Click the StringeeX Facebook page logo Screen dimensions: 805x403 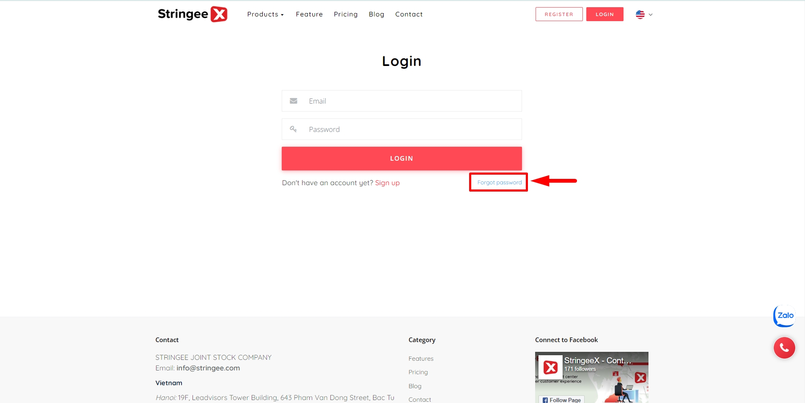pos(550,367)
